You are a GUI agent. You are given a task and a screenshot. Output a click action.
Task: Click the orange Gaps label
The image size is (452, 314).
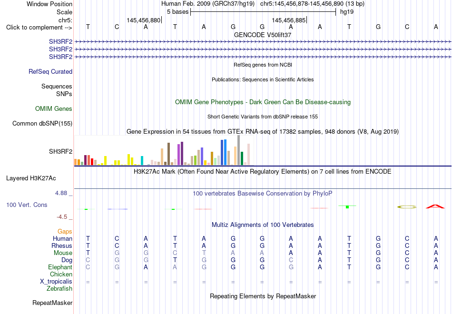(x=65, y=232)
